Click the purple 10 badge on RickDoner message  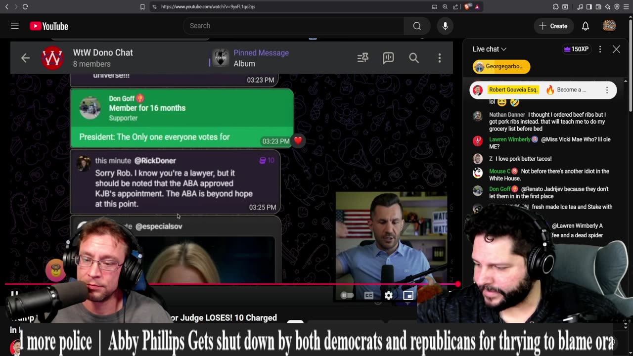(x=267, y=160)
